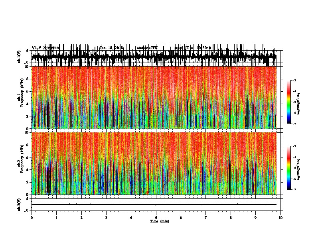Screen dimensions: 316x244
Task: Click the "ch.1(V)" waveform axis label
Action: tap(19, 57)
